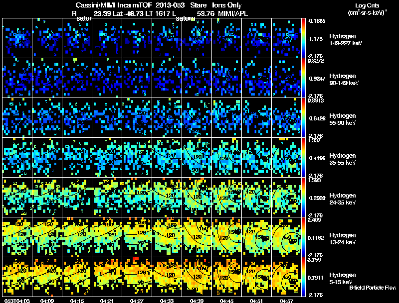399x303 pixels.
Task: Click the 04:09 time axis label
Action: (x=47, y=301)
